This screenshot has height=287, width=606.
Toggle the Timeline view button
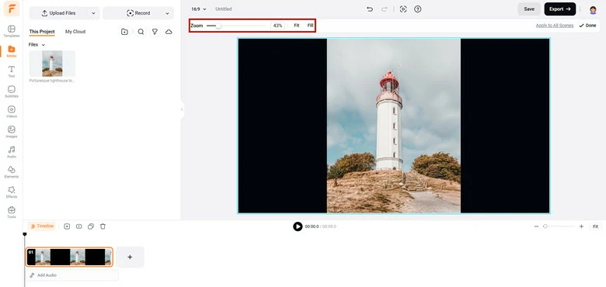point(42,226)
